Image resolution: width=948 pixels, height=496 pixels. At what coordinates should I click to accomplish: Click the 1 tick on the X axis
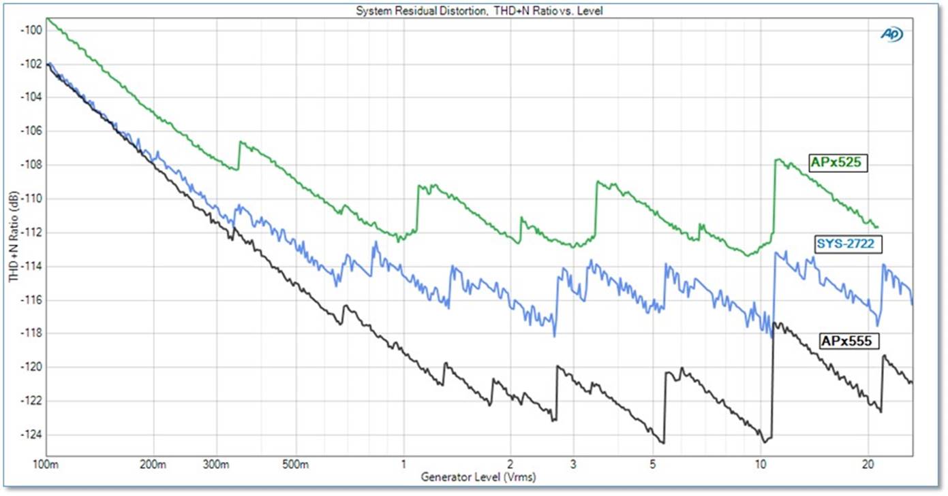coord(403,465)
